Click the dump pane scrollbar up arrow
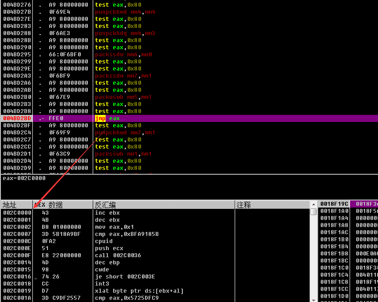This screenshot has height=302, width=378. click(314, 204)
